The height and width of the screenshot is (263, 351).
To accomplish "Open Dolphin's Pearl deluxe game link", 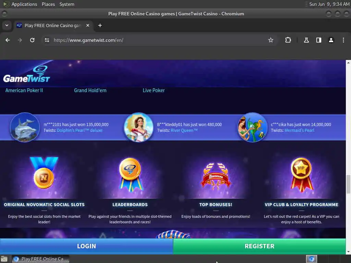I will (x=80, y=130).
